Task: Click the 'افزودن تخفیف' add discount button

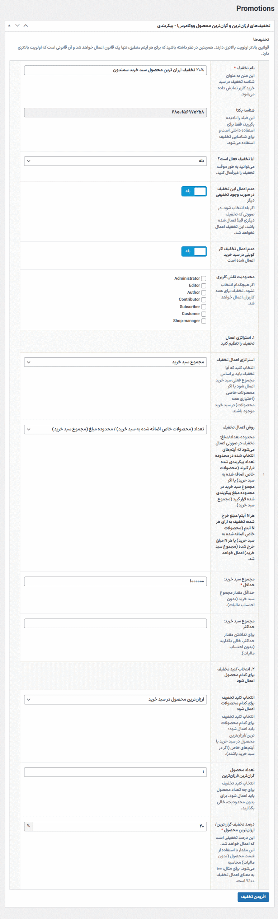Action: click(253, 897)
